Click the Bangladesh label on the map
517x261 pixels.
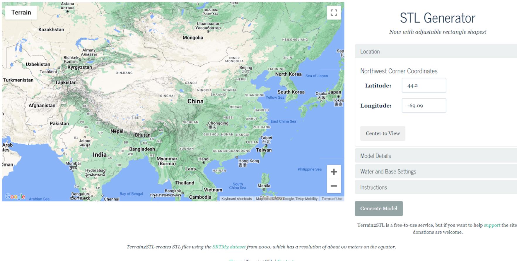click(142, 149)
